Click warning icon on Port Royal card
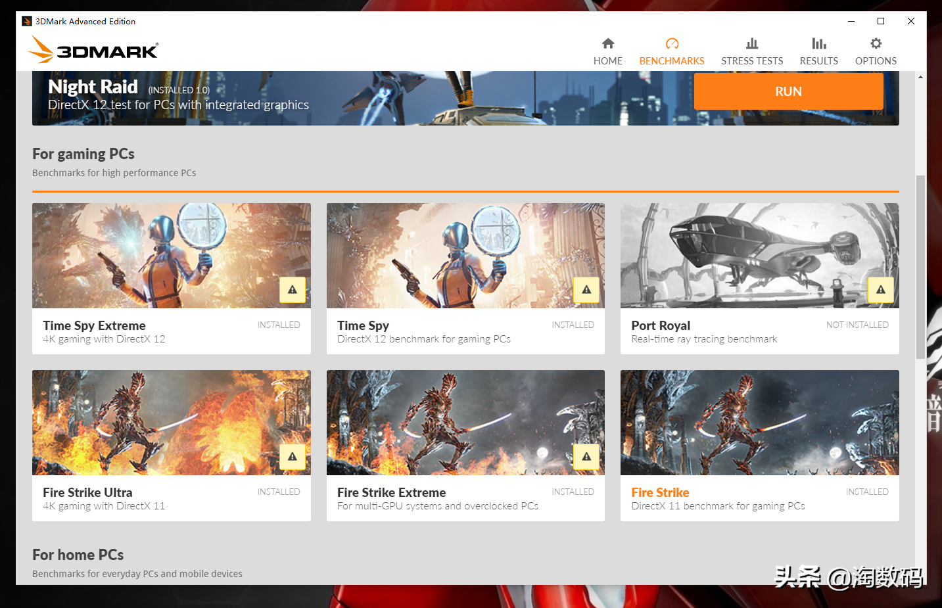The width and height of the screenshot is (942, 608). click(881, 290)
